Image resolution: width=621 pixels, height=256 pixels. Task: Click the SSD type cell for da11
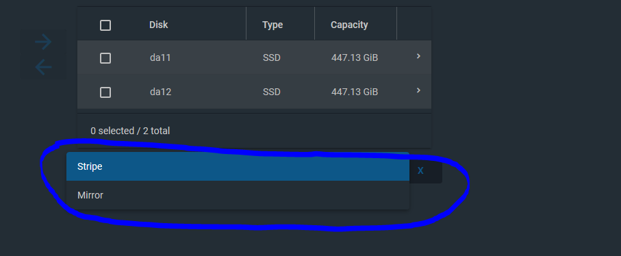(272, 57)
